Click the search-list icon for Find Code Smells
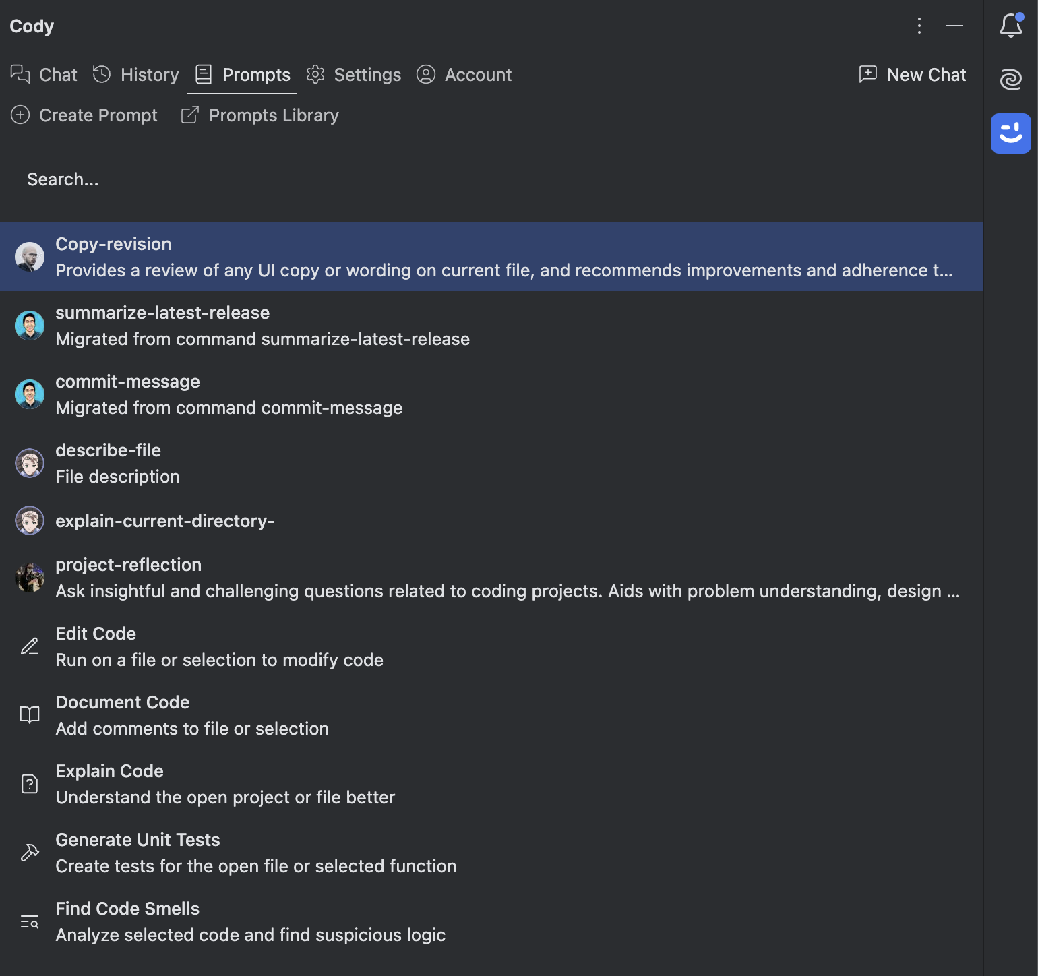Image resolution: width=1038 pixels, height=976 pixels. point(30,921)
